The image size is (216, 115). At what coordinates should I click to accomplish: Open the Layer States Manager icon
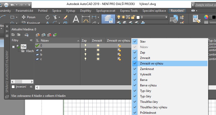[27, 35]
